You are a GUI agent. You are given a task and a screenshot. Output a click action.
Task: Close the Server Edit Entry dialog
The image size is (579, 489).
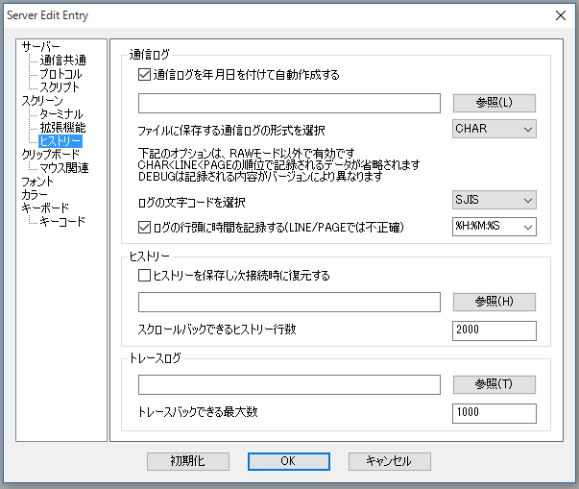[560, 14]
